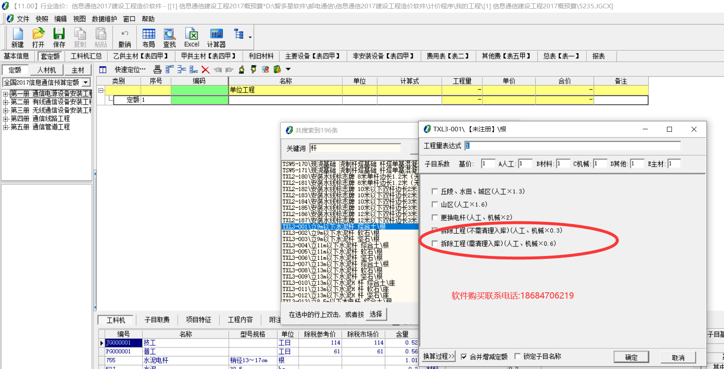Image resolution: width=724 pixels, height=369 pixels.
Task: Click the red X delete icon
Action: [x=205, y=70]
